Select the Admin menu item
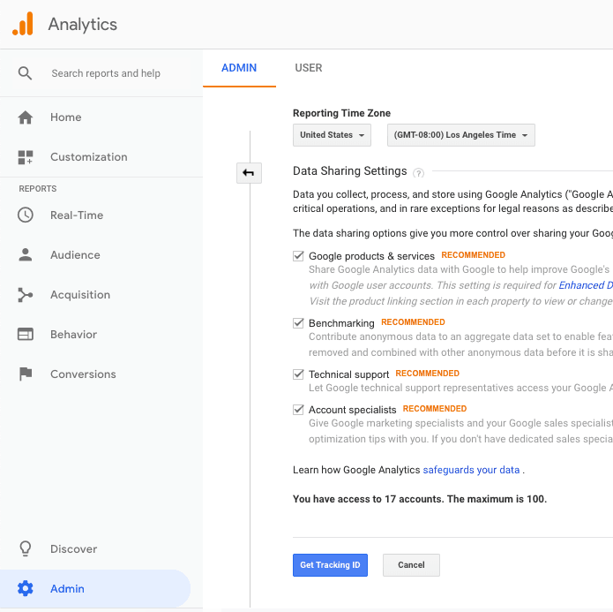The width and height of the screenshot is (613, 612). point(95,588)
